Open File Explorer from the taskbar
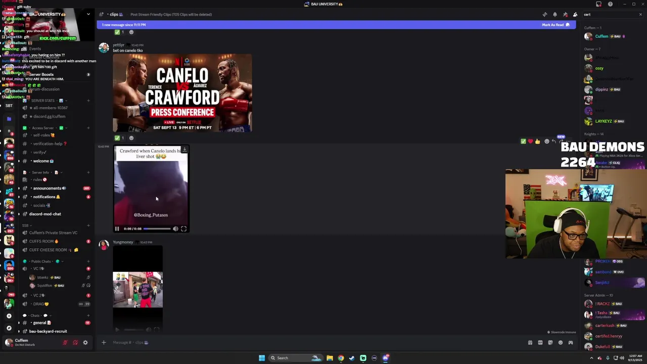Screen dimensions: 647x364 (330, 358)
